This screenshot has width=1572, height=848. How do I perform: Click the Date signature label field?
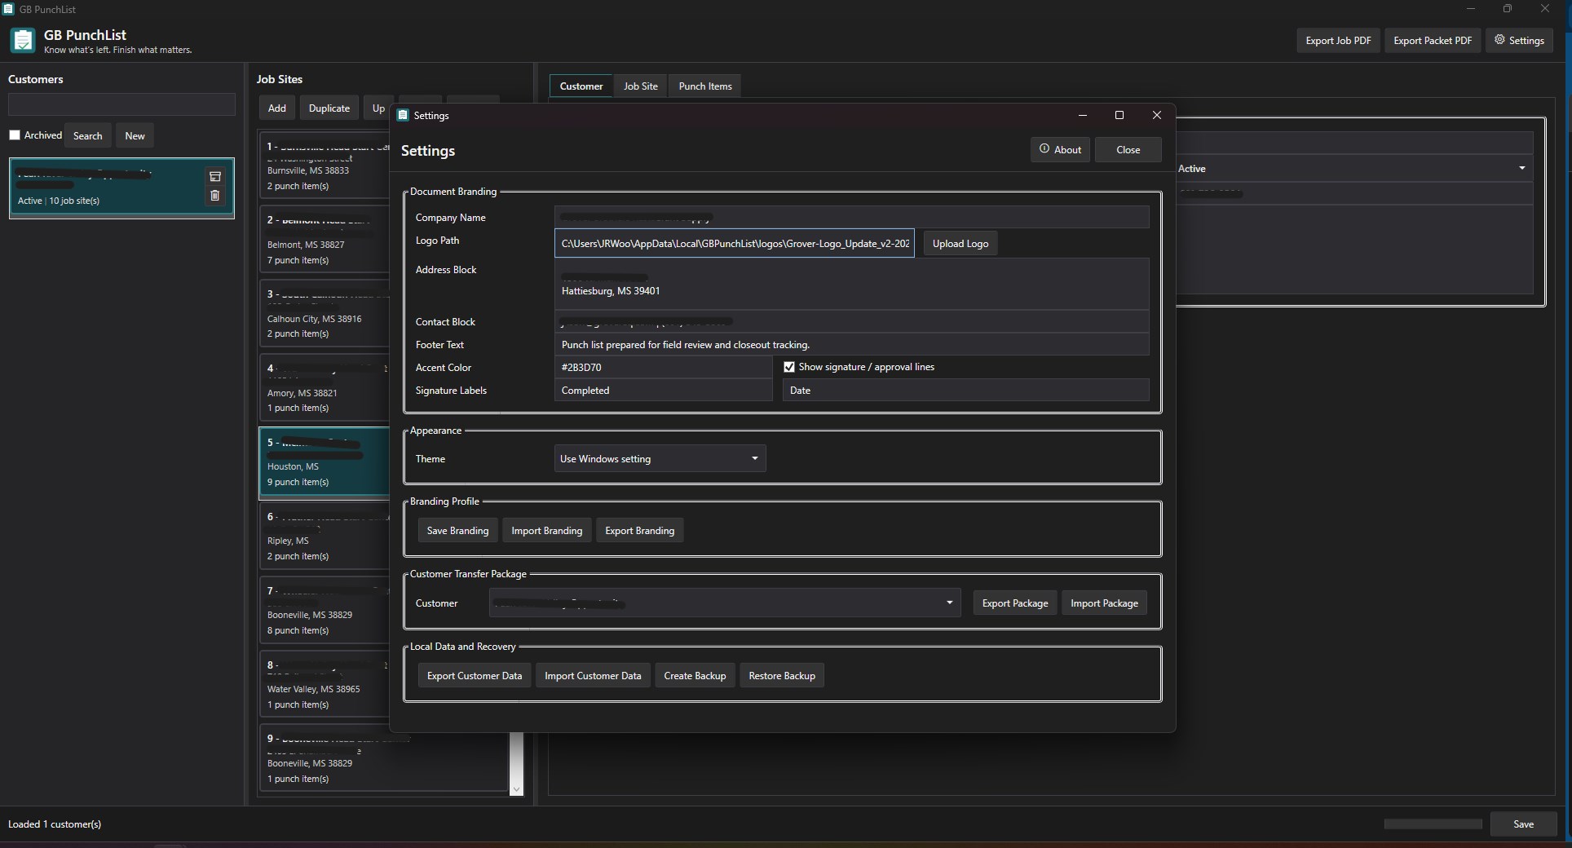[x=965, y=391]
